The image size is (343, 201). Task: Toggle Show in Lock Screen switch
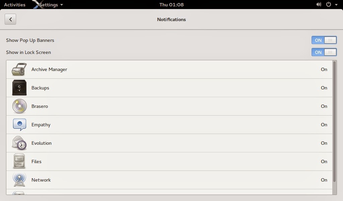(x=324, y=52)
